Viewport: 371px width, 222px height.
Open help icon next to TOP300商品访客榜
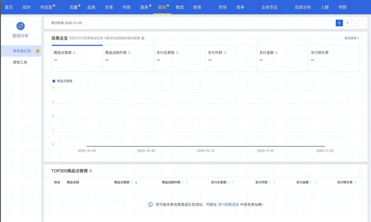(x=91, y=171)
